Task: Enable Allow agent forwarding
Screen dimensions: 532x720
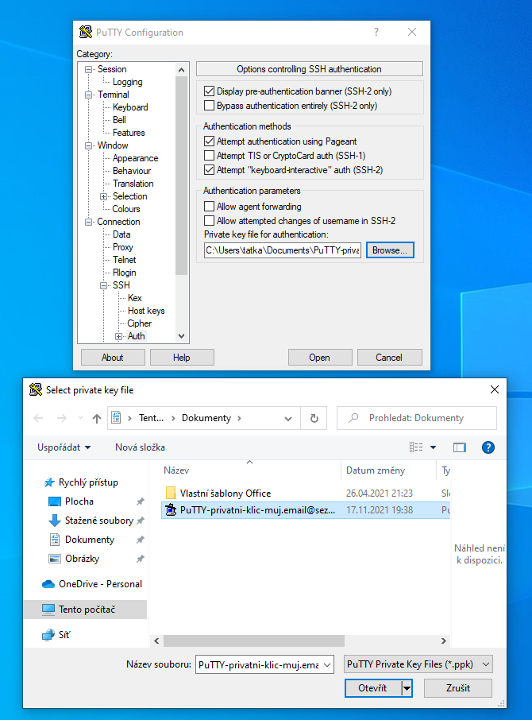Action: [x=209, y=206]
